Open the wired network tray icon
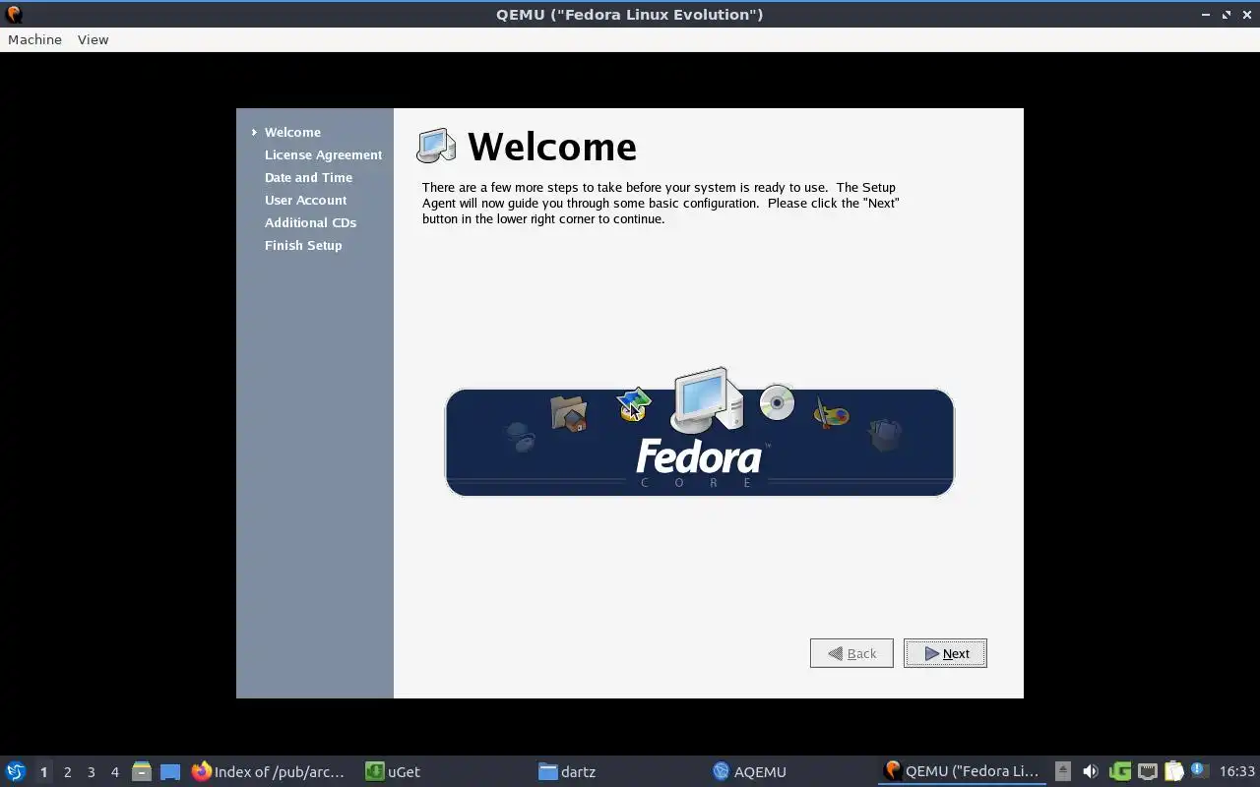The image size is (1260, 787). [1147, 771]
